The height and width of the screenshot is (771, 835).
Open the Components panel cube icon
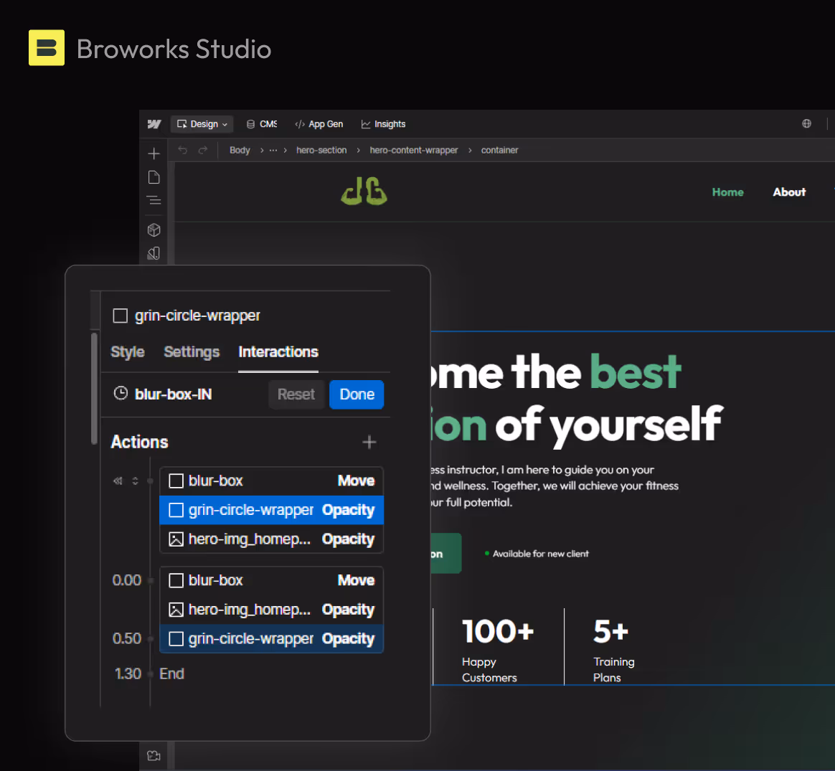click(154, 230)
